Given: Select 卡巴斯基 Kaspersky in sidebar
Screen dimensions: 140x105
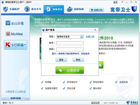Looking at the screenshot, I should click(x=15, y=45).
